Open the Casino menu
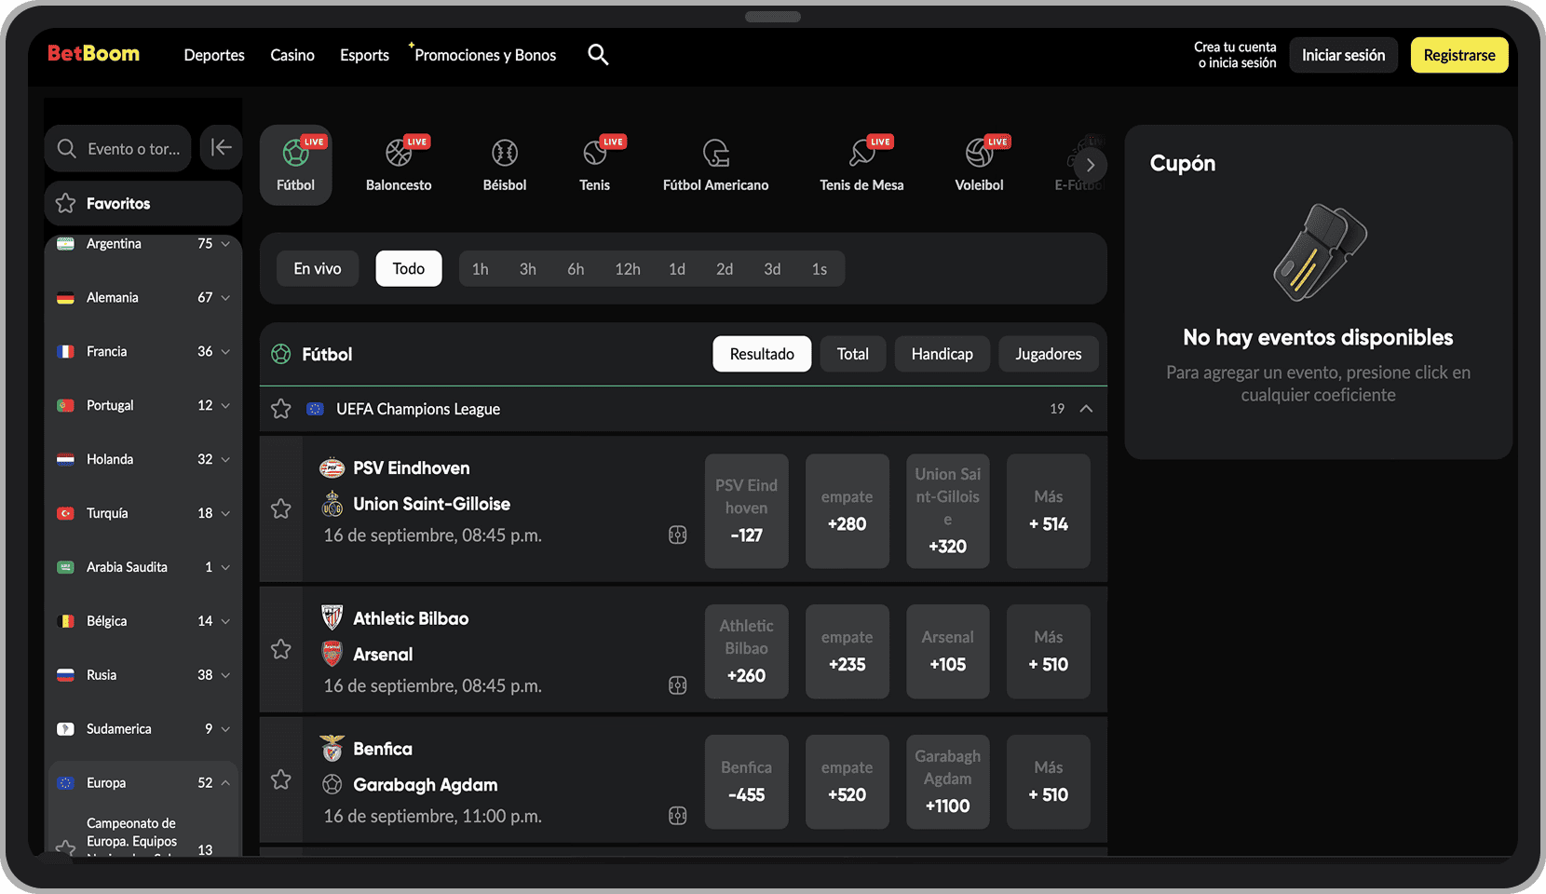 [x=292, y=55]
